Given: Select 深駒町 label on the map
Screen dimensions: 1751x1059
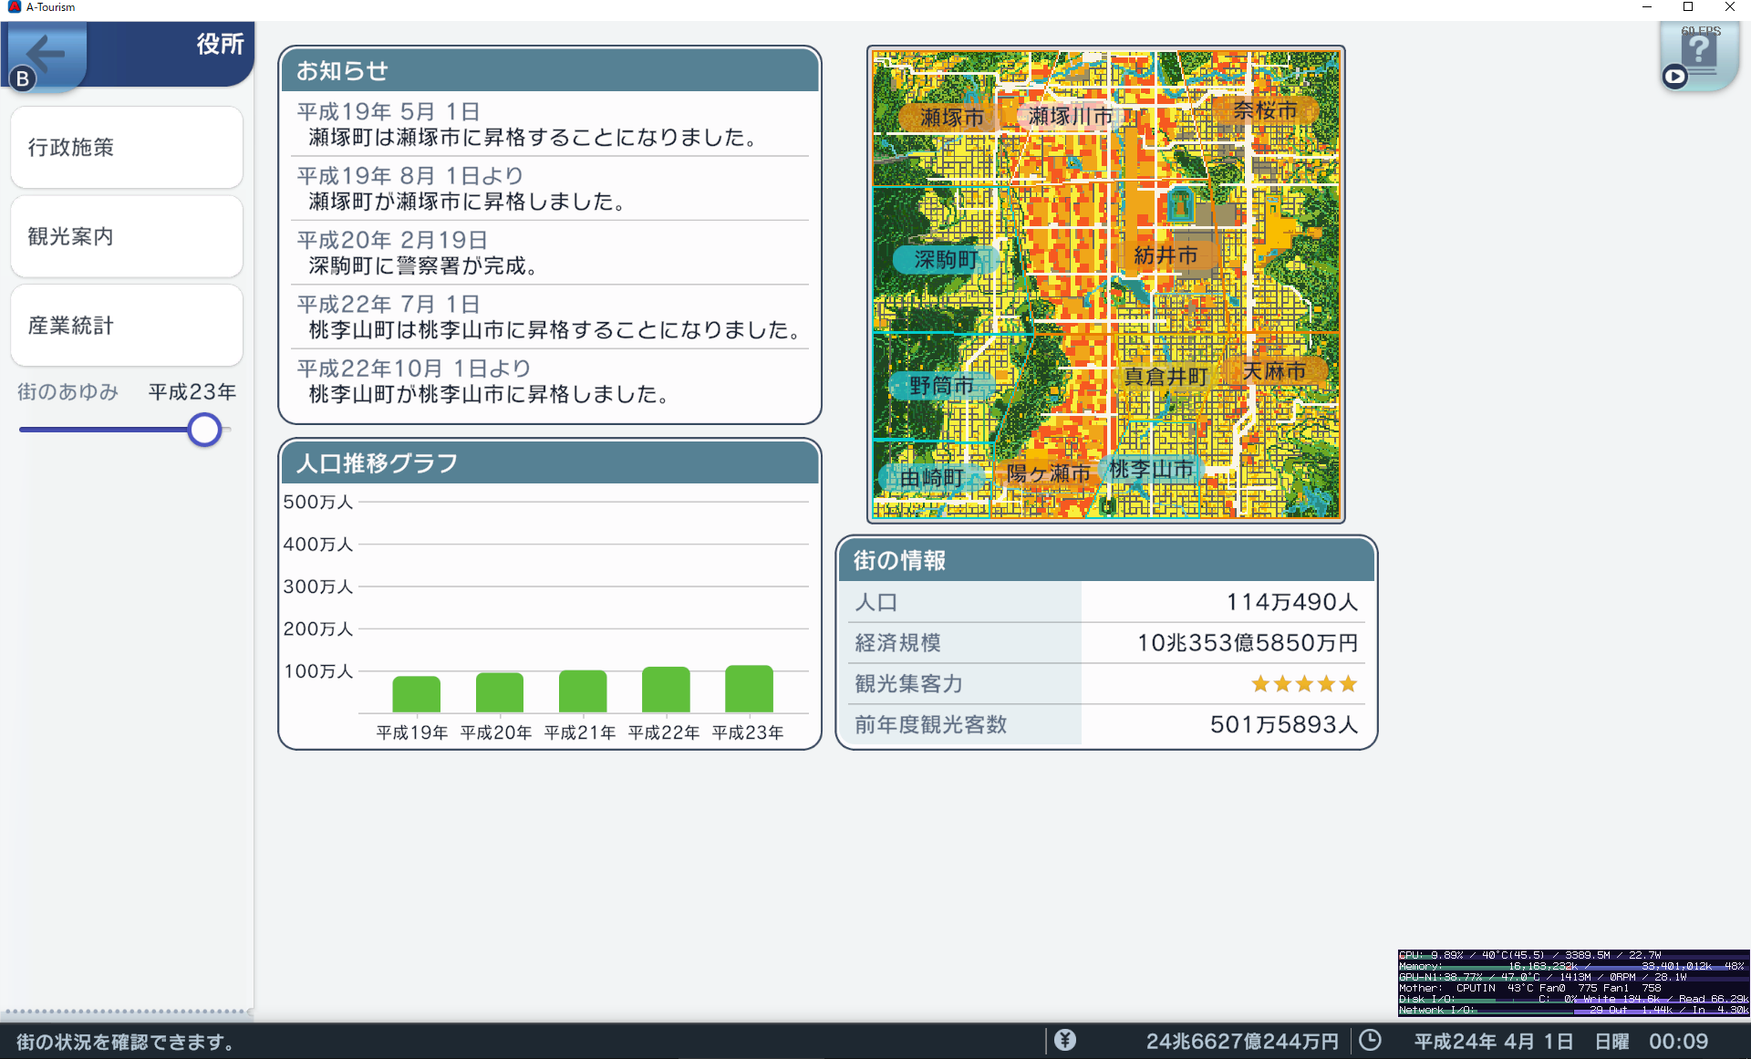Looking at the screenshot, I should click(x=946, y=260).
